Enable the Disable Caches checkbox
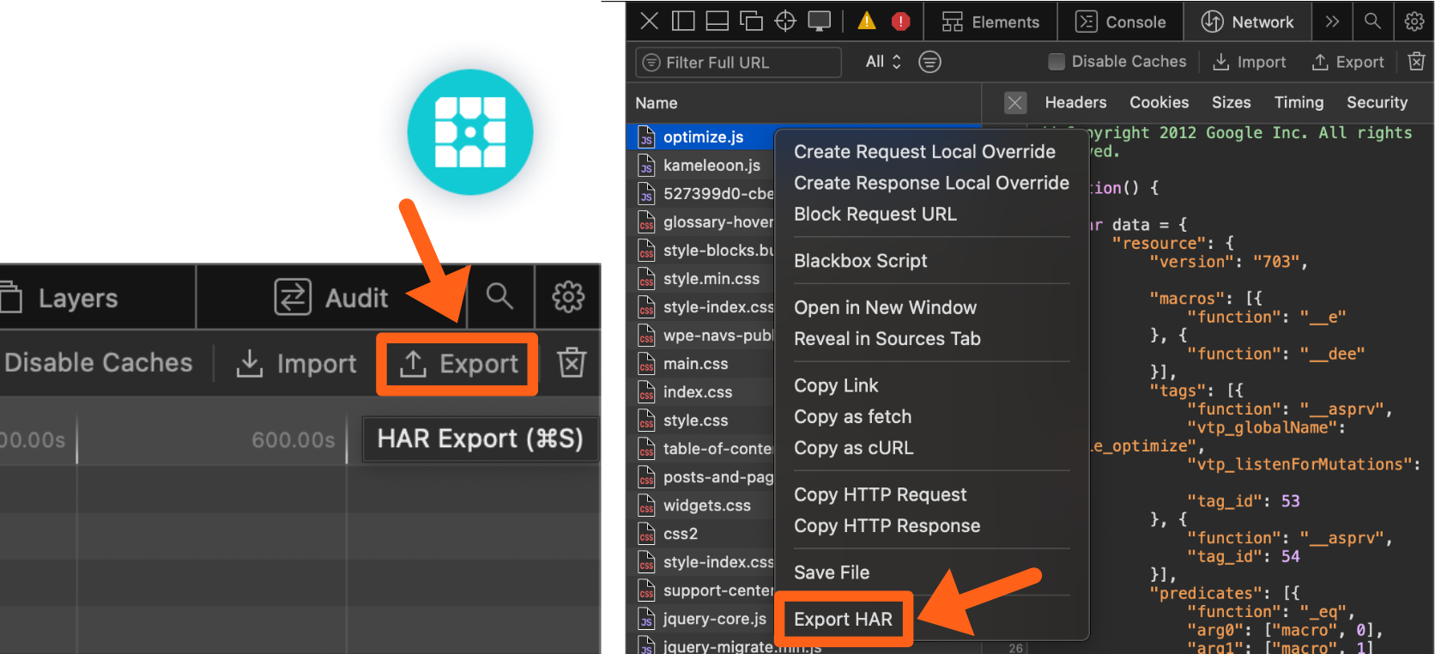This screenshot has height=654, width=1435. click(x=1057, y=62)
